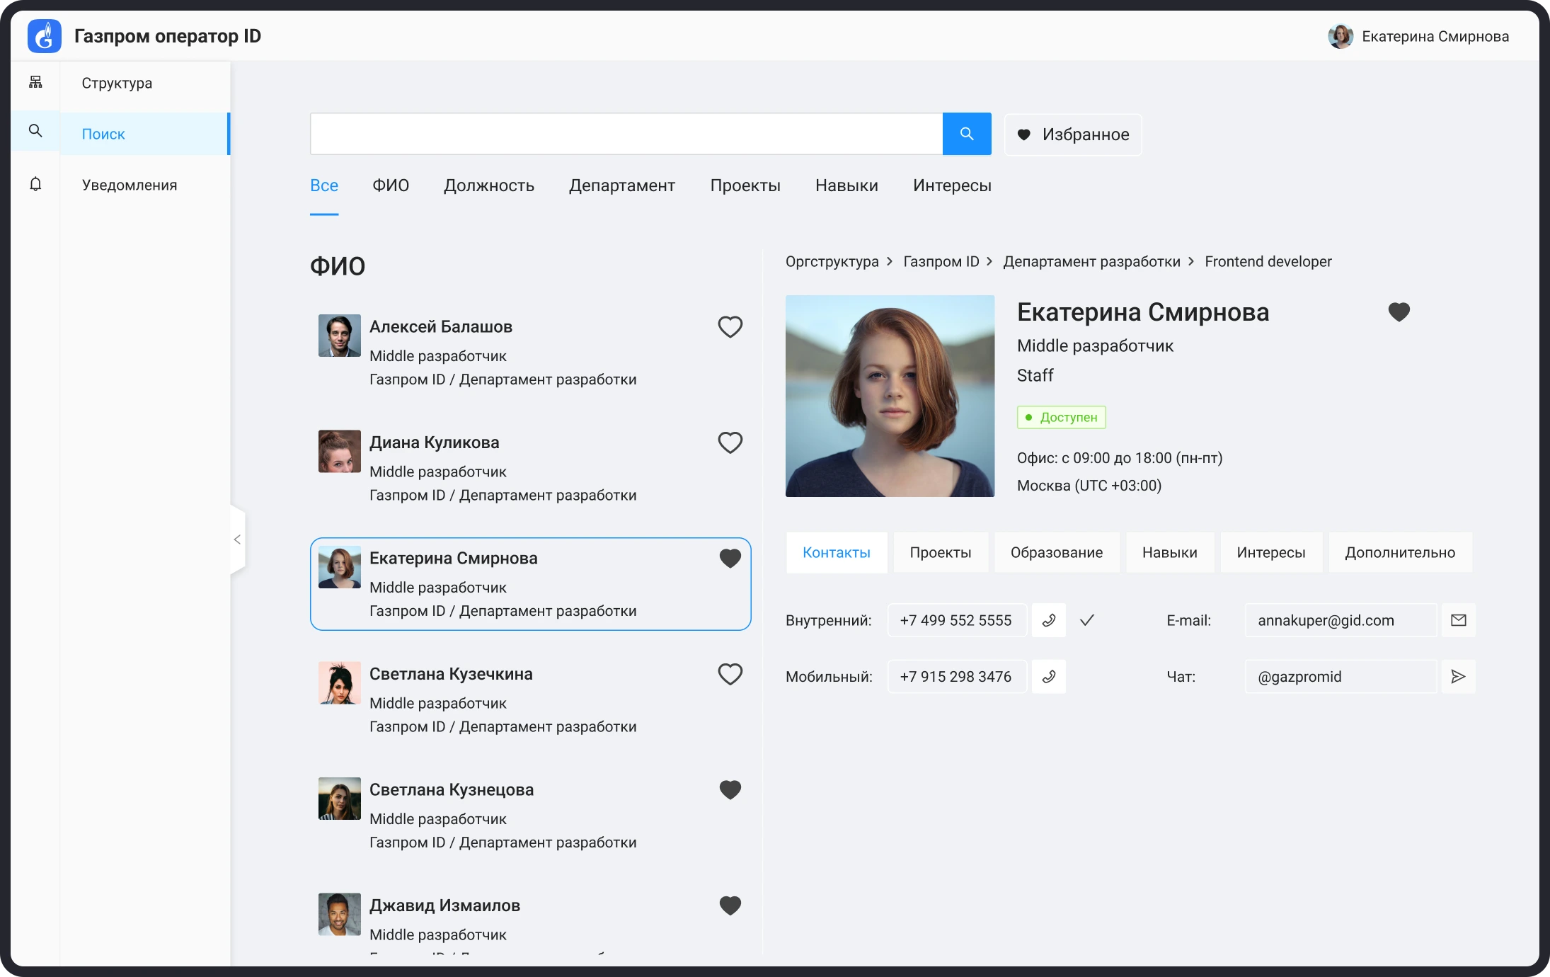The height and width of the screenshot is (977, 1550).
Task: Open Диана Куликова photo thumbnail in list
Action: (340, 452)
